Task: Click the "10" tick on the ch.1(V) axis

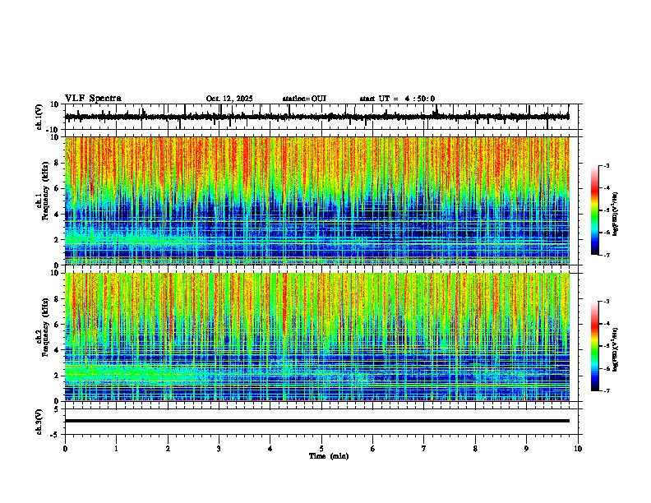Action: (55, 104)
